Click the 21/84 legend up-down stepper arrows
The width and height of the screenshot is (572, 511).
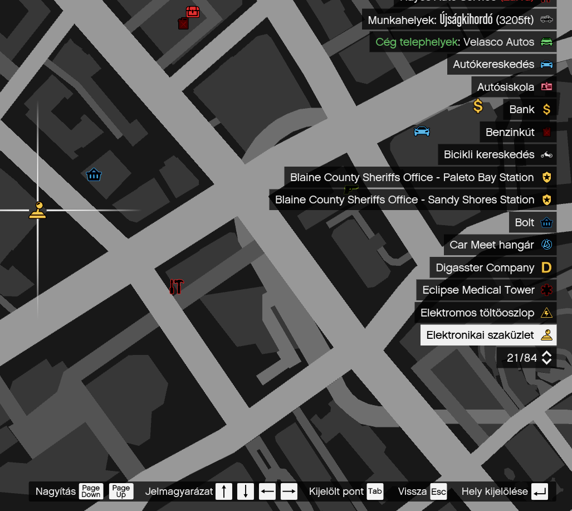546,358
